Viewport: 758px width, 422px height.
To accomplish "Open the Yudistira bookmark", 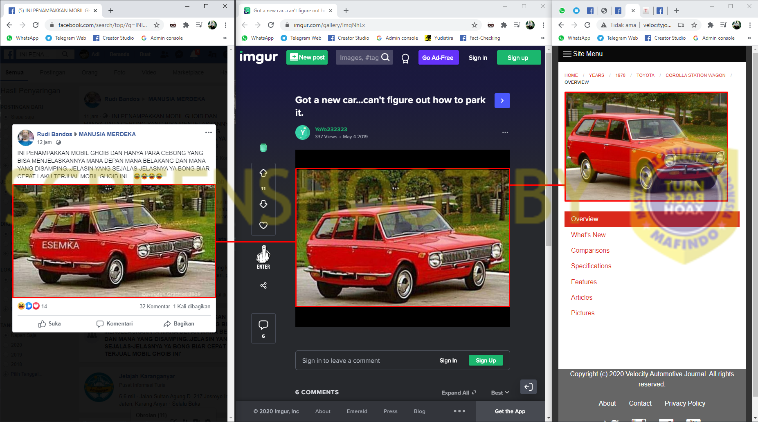I will click(439, 38).
